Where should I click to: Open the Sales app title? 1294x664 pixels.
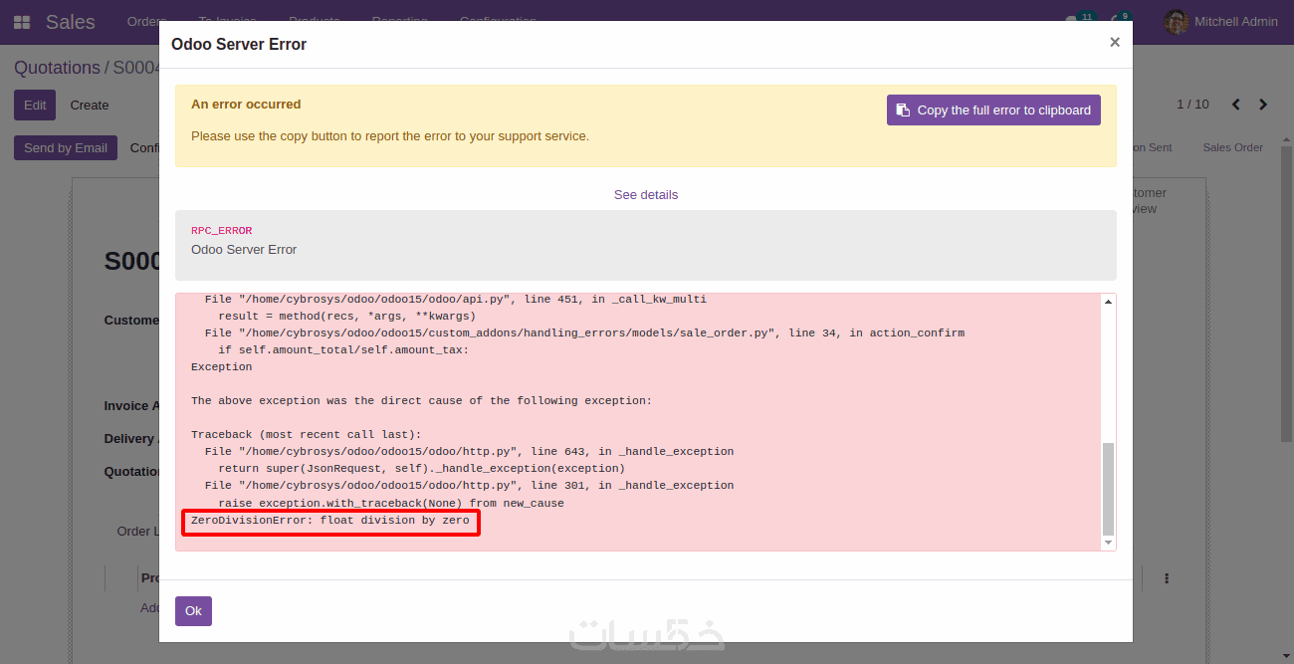[71, 22]
